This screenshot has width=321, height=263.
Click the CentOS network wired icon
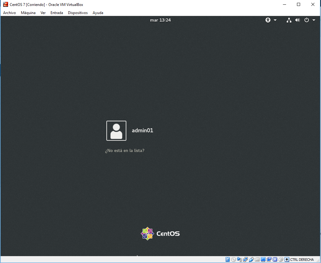click(289, 20)
